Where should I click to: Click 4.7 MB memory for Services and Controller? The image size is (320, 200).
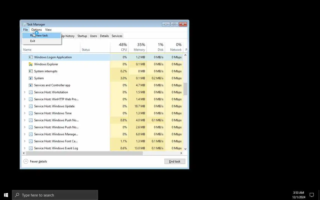pyautogui.click(x=140, y=85)
